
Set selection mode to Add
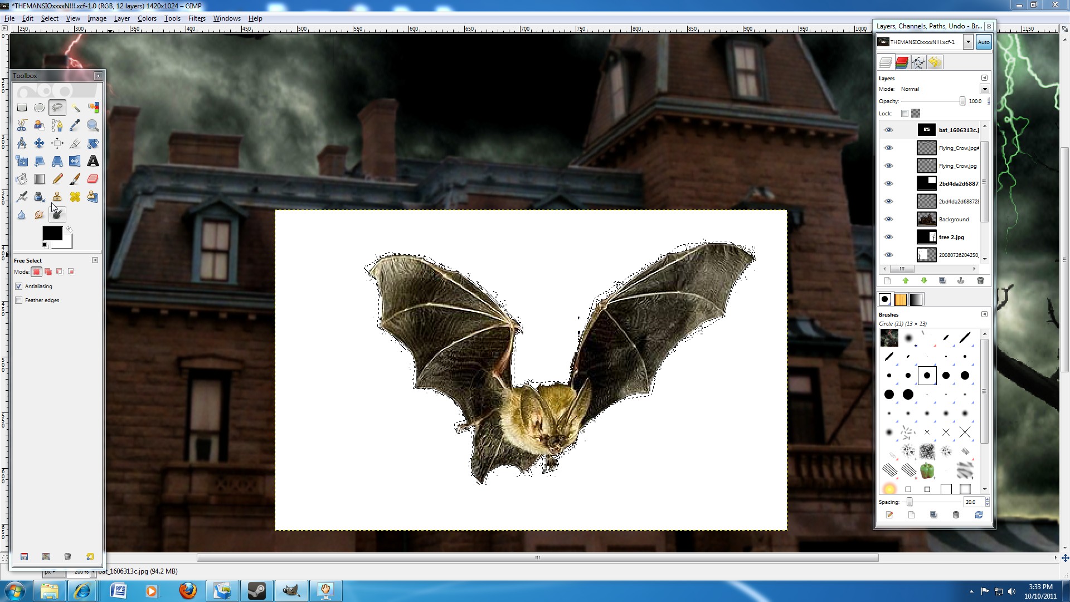[48, 271]
